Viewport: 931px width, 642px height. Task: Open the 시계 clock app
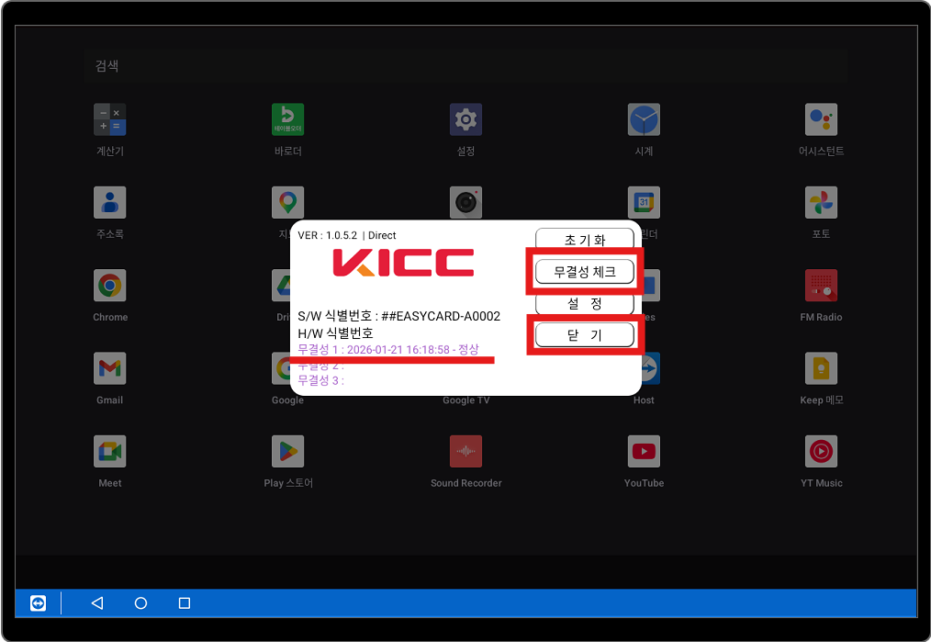tap(644, 119)
